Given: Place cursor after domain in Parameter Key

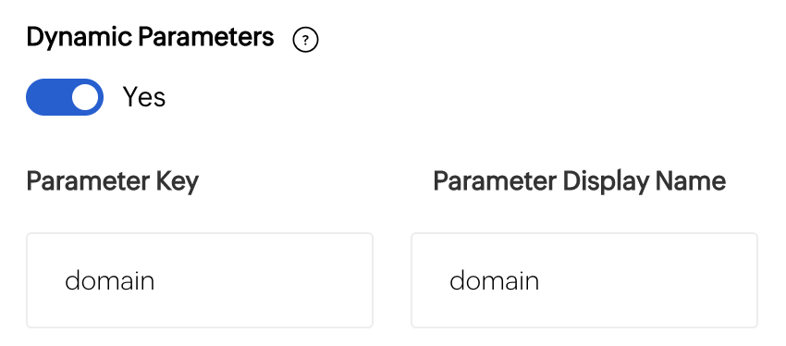Looking at the screenshot, I should tap(156, 280).
